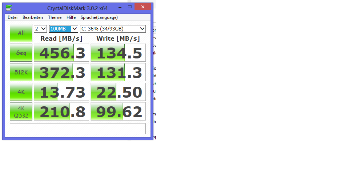Click the 4K QD32 read result 210.8
The width and height of the screenshot is (349, 196).
[61, 111]
